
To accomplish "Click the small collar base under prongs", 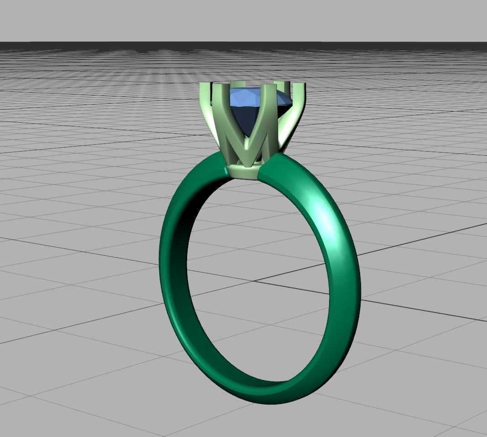I will 244,173.
